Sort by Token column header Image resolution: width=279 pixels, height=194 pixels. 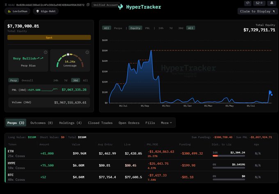[12, 144]
